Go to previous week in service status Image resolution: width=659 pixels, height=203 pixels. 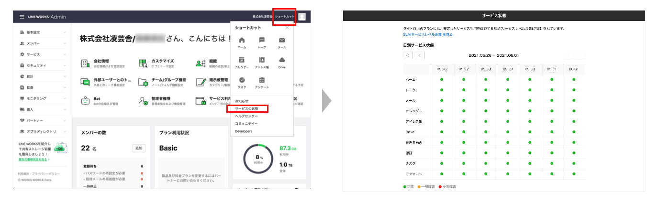coord(420,55)
